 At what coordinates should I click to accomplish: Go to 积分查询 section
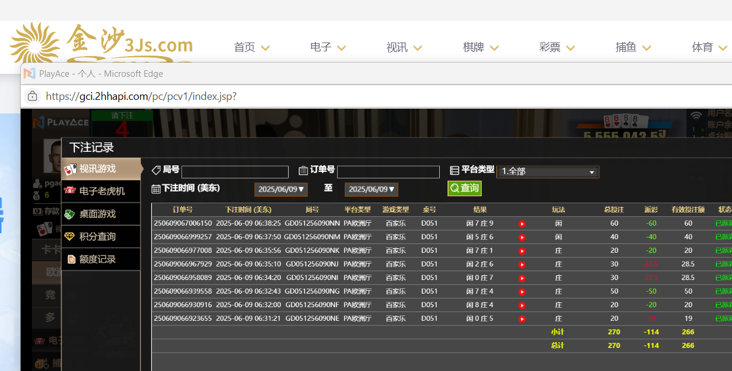(101, 236)
